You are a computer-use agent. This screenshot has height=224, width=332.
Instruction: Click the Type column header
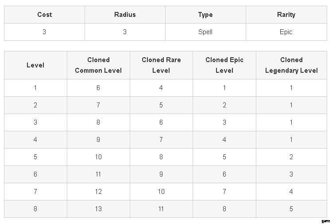point(205,15)
